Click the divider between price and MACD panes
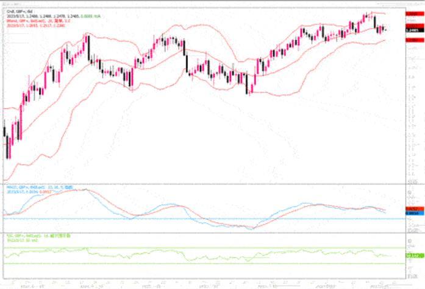 point(201,183)
